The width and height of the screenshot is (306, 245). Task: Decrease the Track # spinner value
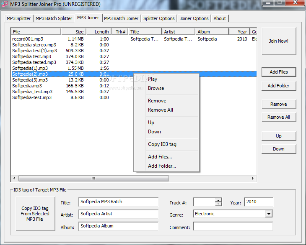click(218, 204)
